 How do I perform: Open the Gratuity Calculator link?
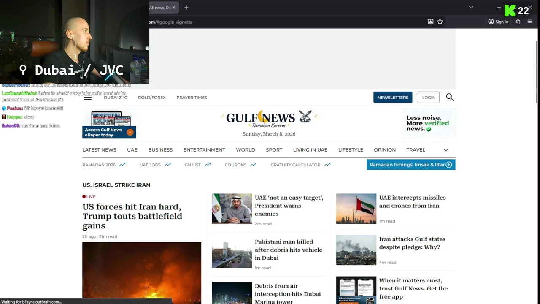coord(295,165)
